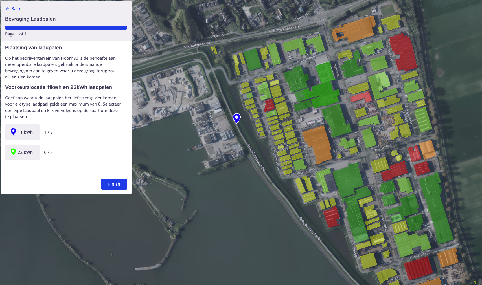
Task: Click the Kathodeweg street label
Action: (x=419, y=255)
